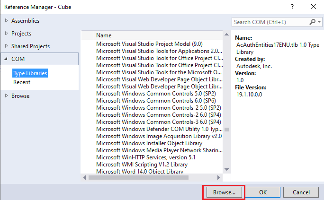
Task: Close the Reference Manager dialog
Action: (314, 7)
